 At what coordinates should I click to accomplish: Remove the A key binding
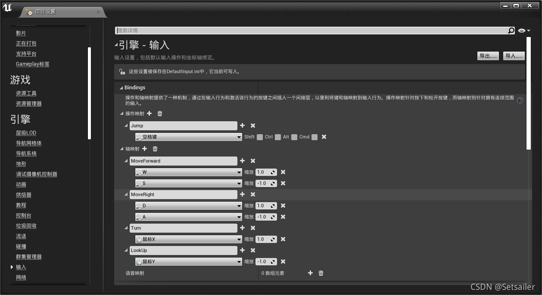pyautogui.click(x=283, y=217)
